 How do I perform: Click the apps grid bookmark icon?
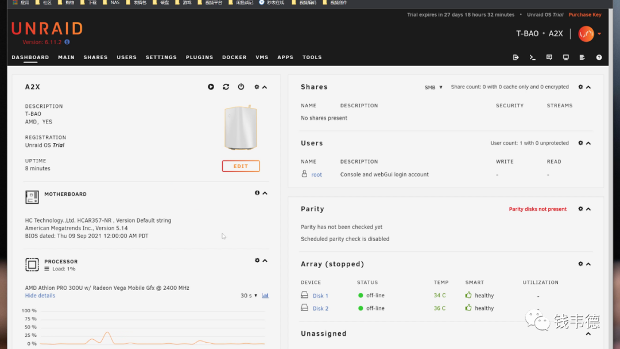click(x=15, y=2)
